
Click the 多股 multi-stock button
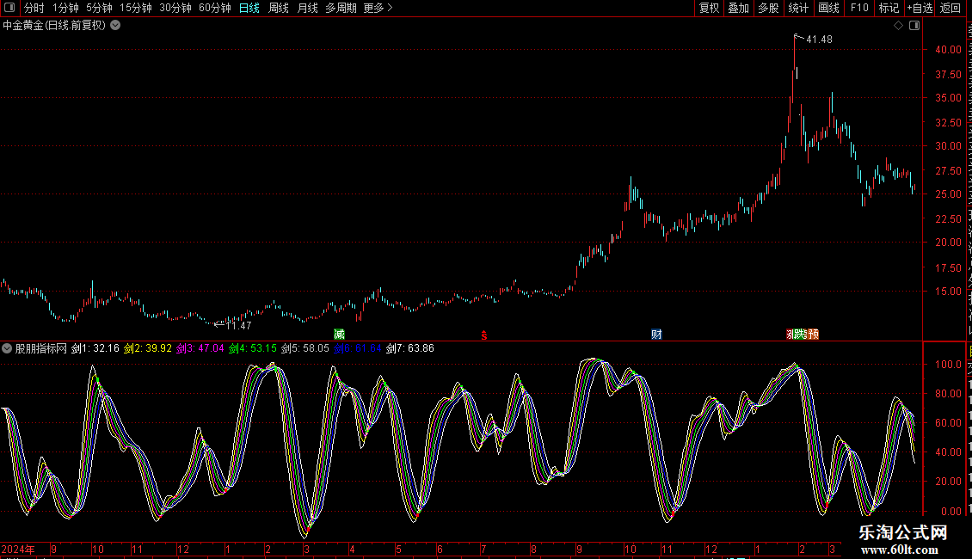(769, 8)
